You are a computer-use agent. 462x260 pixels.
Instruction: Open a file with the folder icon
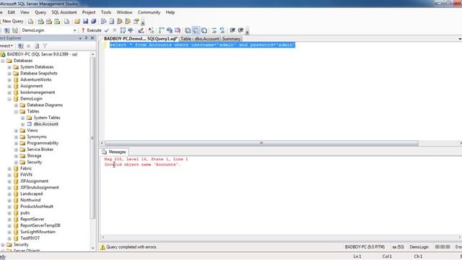(77, 22)
